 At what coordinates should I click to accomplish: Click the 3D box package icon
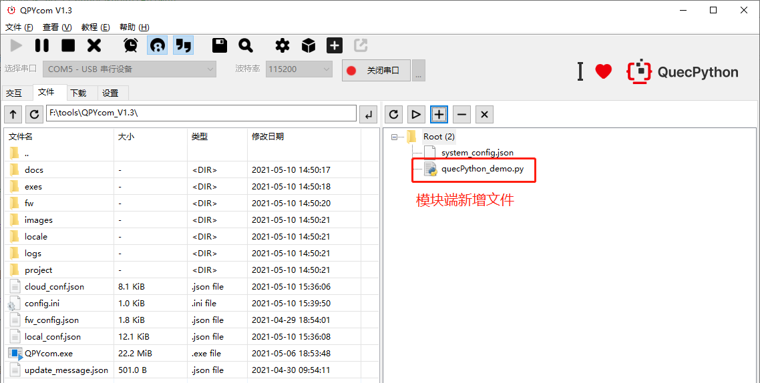(309, 45)
